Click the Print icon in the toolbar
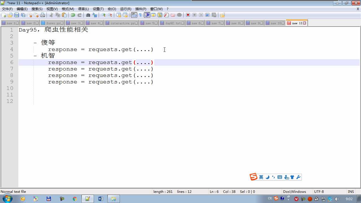The height and width of the screenshot is (203, 361). [43, 15]
